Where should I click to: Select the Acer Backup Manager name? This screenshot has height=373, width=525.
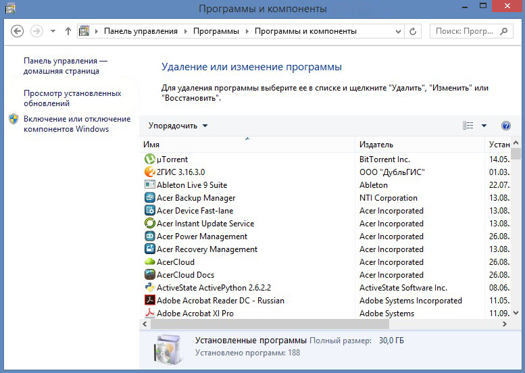pyautogui.click(x=196, y=198)
